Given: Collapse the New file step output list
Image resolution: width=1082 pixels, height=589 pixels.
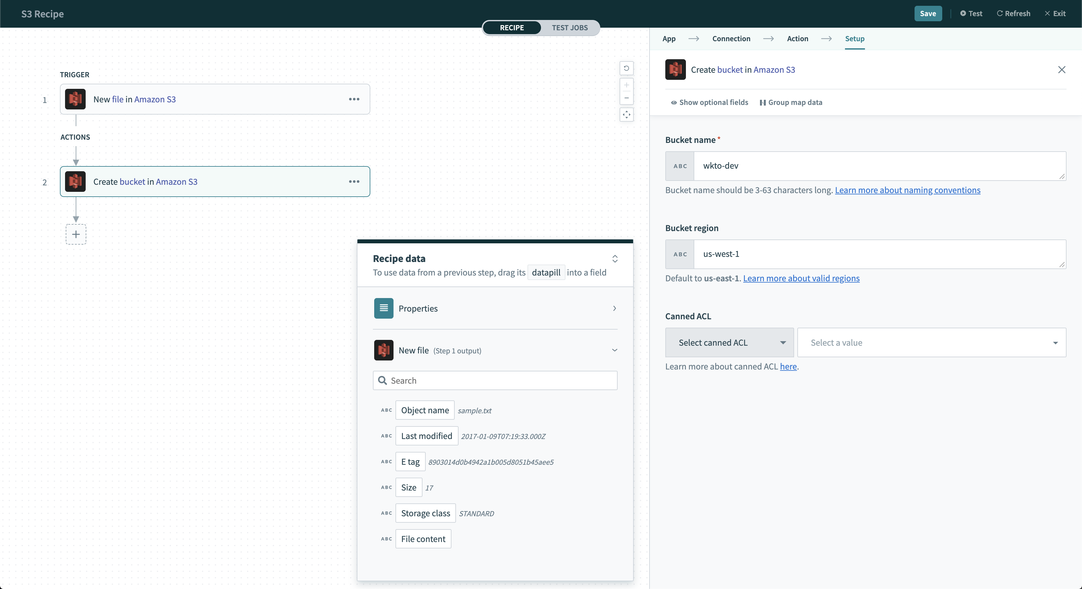Looking at the screenshot, I should pos(614,350).
